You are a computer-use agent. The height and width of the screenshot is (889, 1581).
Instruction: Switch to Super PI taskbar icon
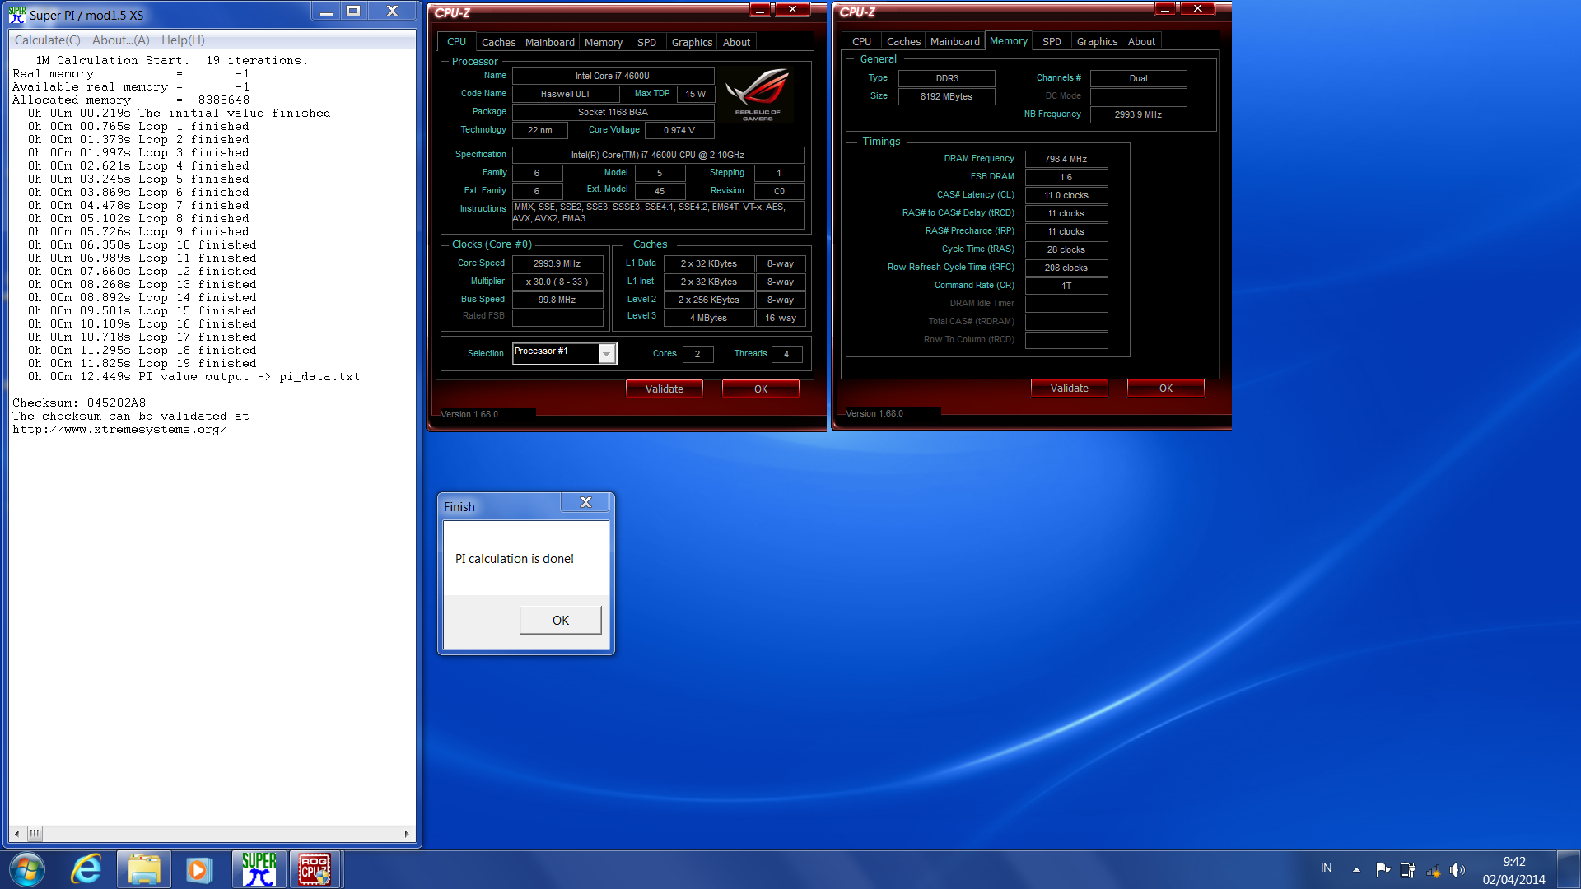coord(259,869)
